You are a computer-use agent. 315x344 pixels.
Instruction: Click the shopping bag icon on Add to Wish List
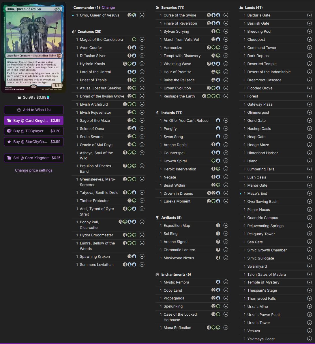point(19,110)
